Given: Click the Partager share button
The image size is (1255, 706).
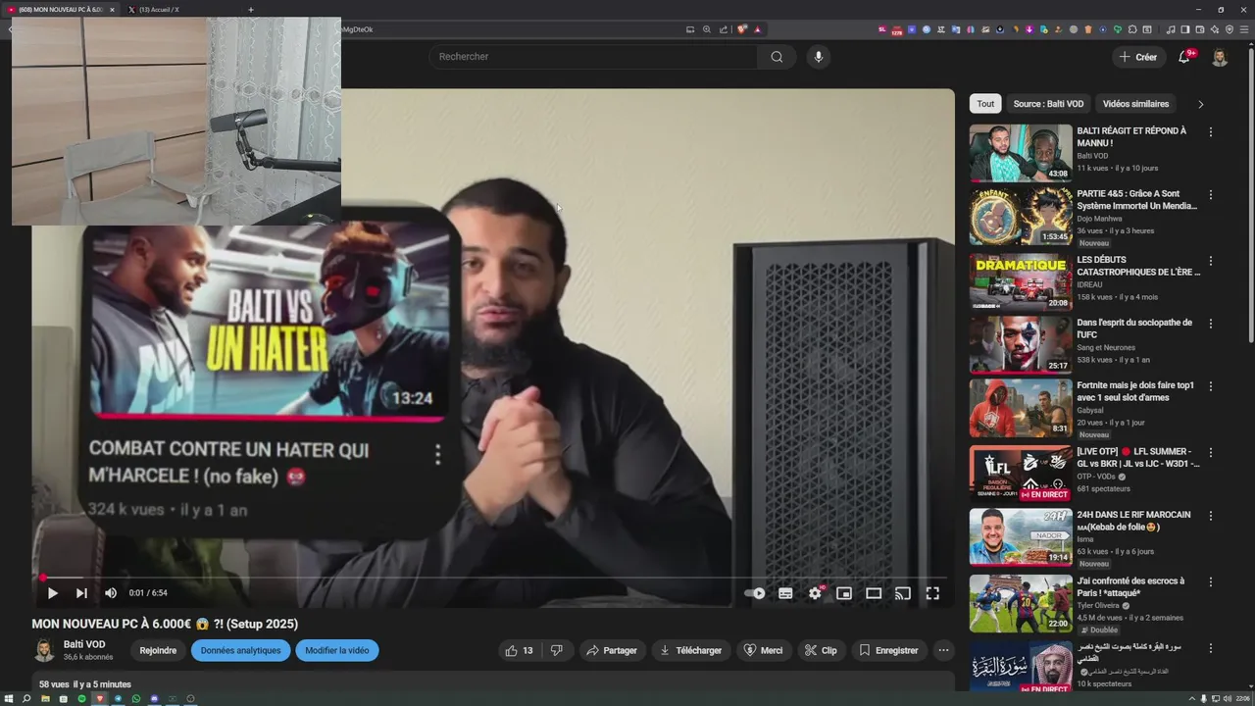Looking at the screenshot, I should click(611, 650).
